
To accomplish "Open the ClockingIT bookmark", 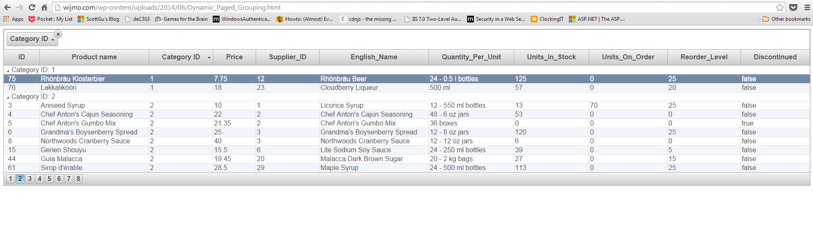I will (x=547, y=19).
